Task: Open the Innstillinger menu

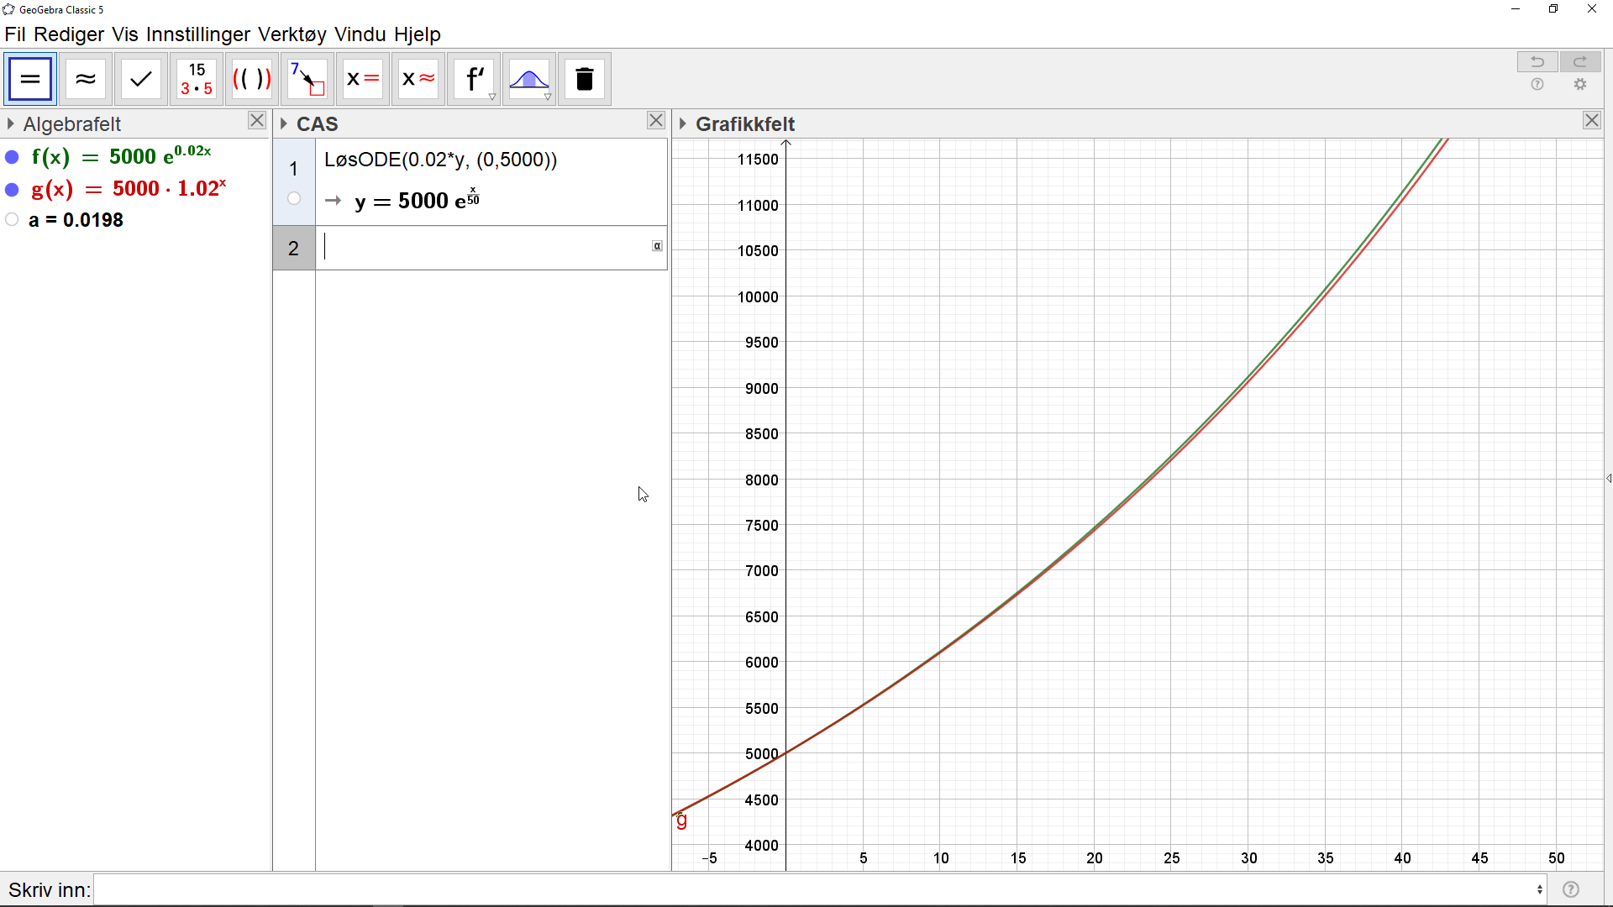Action: click(x=197, y=34)
